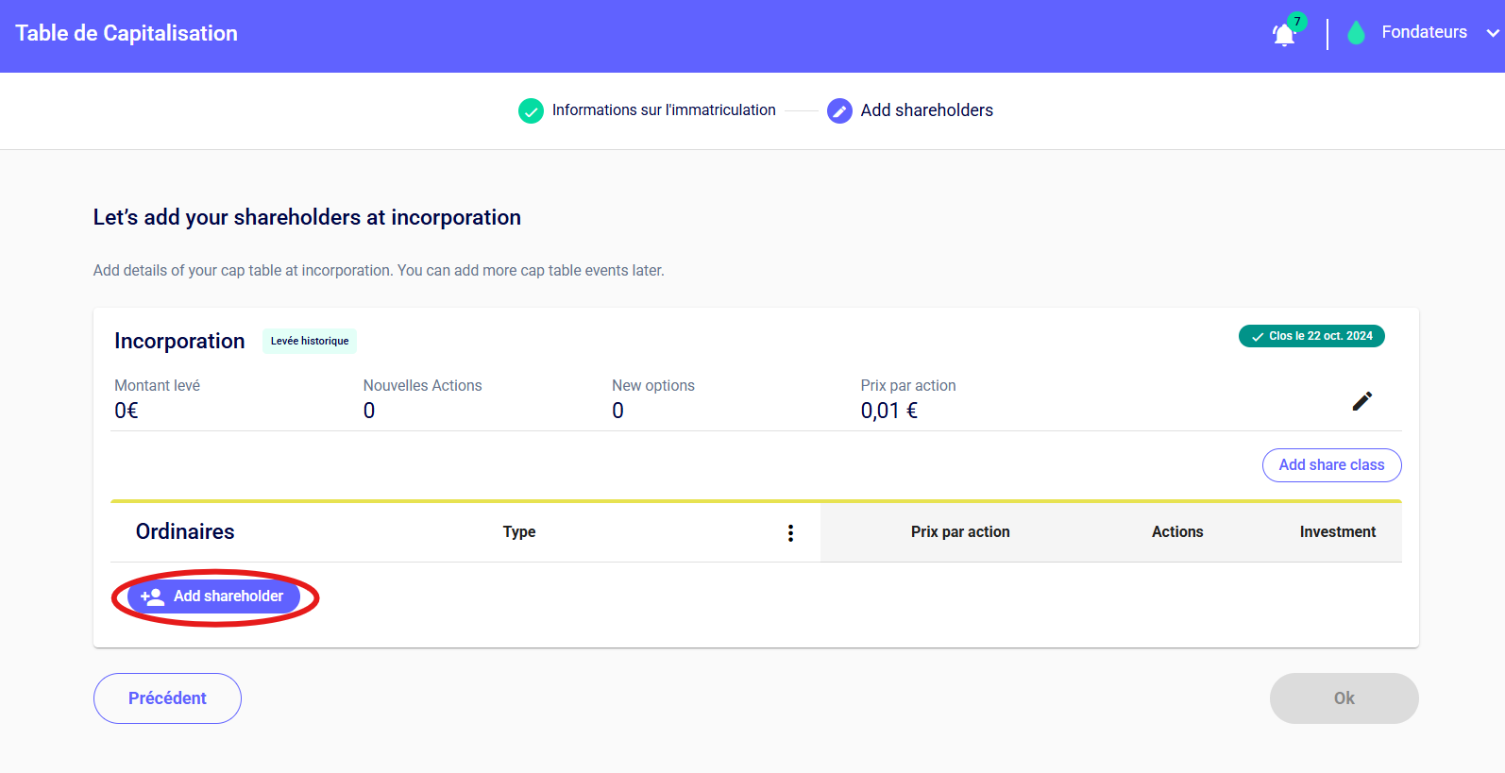Viewport: 1505px width, 773px height.
Task: Click the Investment column header
Action: coord(1337,532)
